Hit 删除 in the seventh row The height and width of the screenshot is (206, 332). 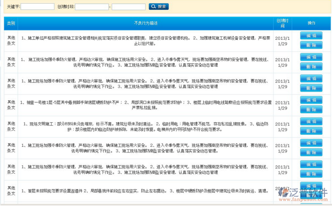(x=311, y=174)
